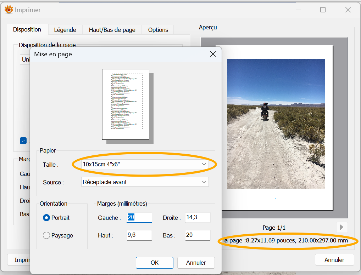
Task: Click the XnView logo in the title bar
Action: (9, 10)
